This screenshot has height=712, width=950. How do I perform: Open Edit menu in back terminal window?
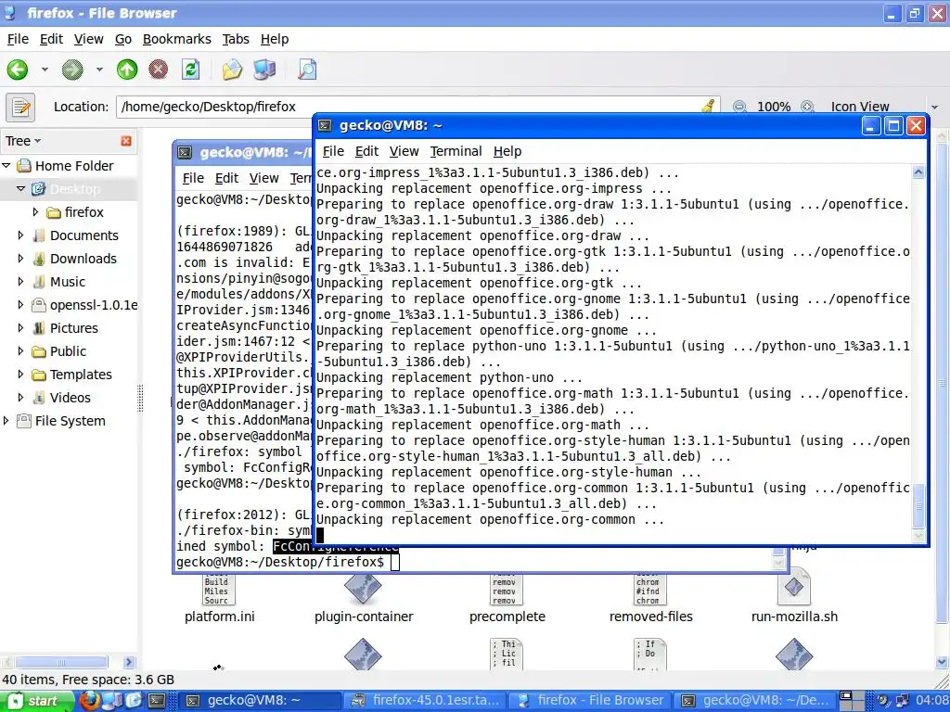226,178
